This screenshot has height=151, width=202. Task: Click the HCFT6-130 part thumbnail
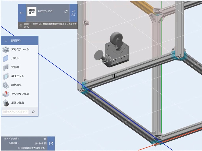[x=32, y=12]
